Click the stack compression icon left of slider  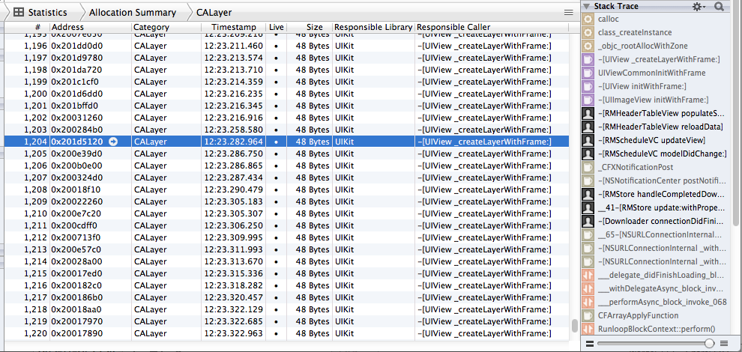[590, 342]
